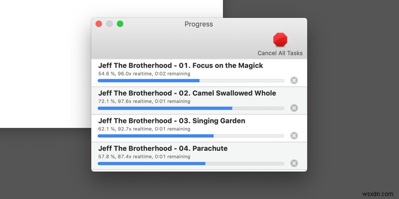
Task: Click the red Cancel All Tasks stop icon
Action: [x=280, y=39]
